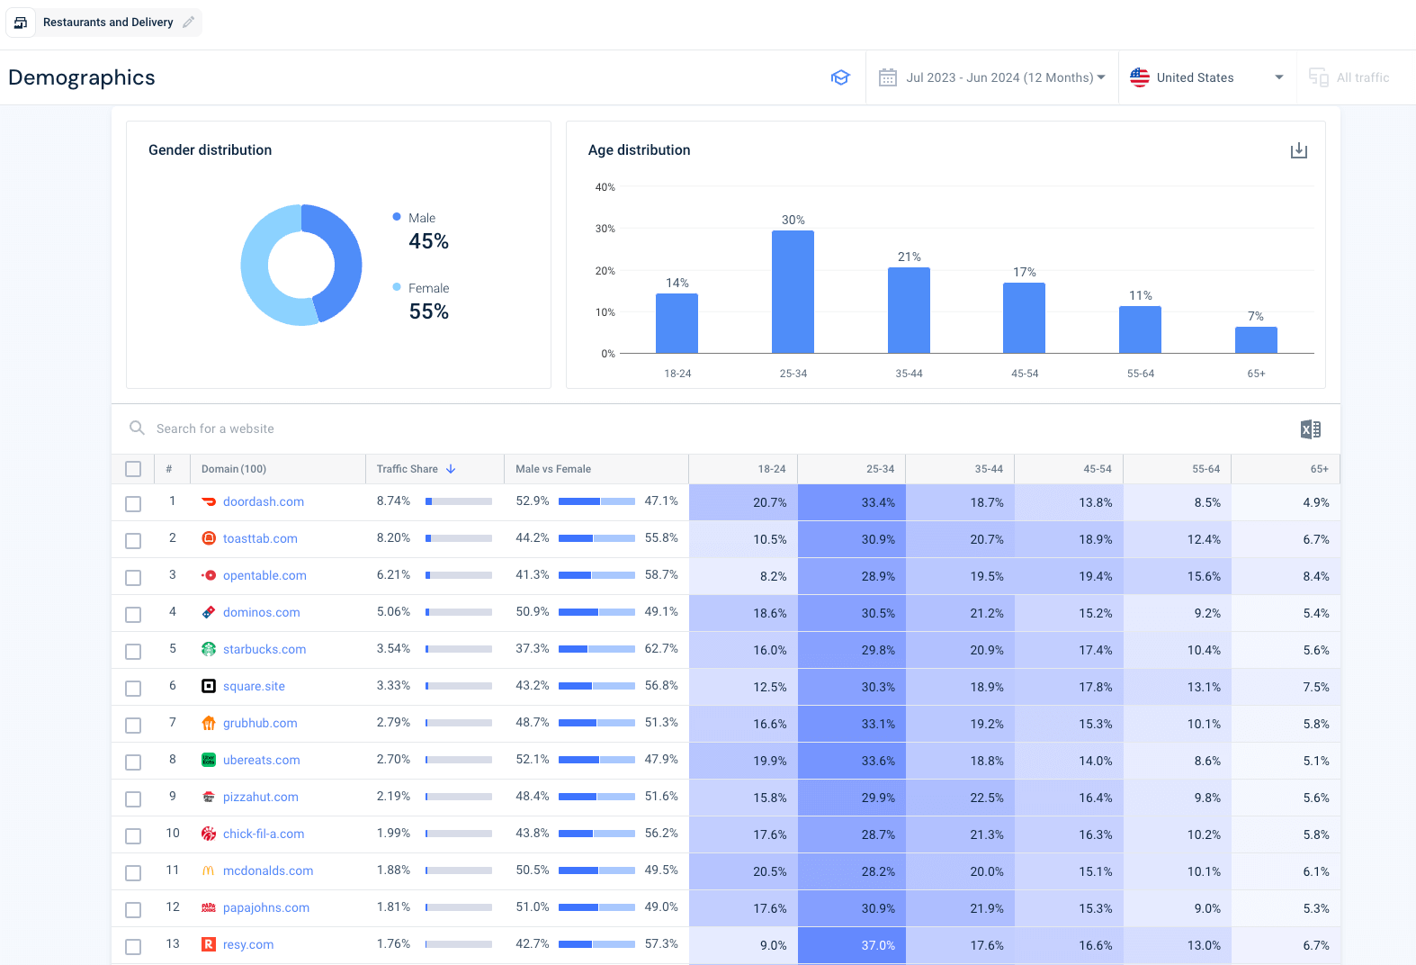Viewport: 1416px width, 965px height.
Task: Click the 65+ age bar in chart
Action: (1256, 339)
